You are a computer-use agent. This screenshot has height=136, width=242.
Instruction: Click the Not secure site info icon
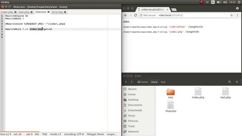(x=141, y=15)
